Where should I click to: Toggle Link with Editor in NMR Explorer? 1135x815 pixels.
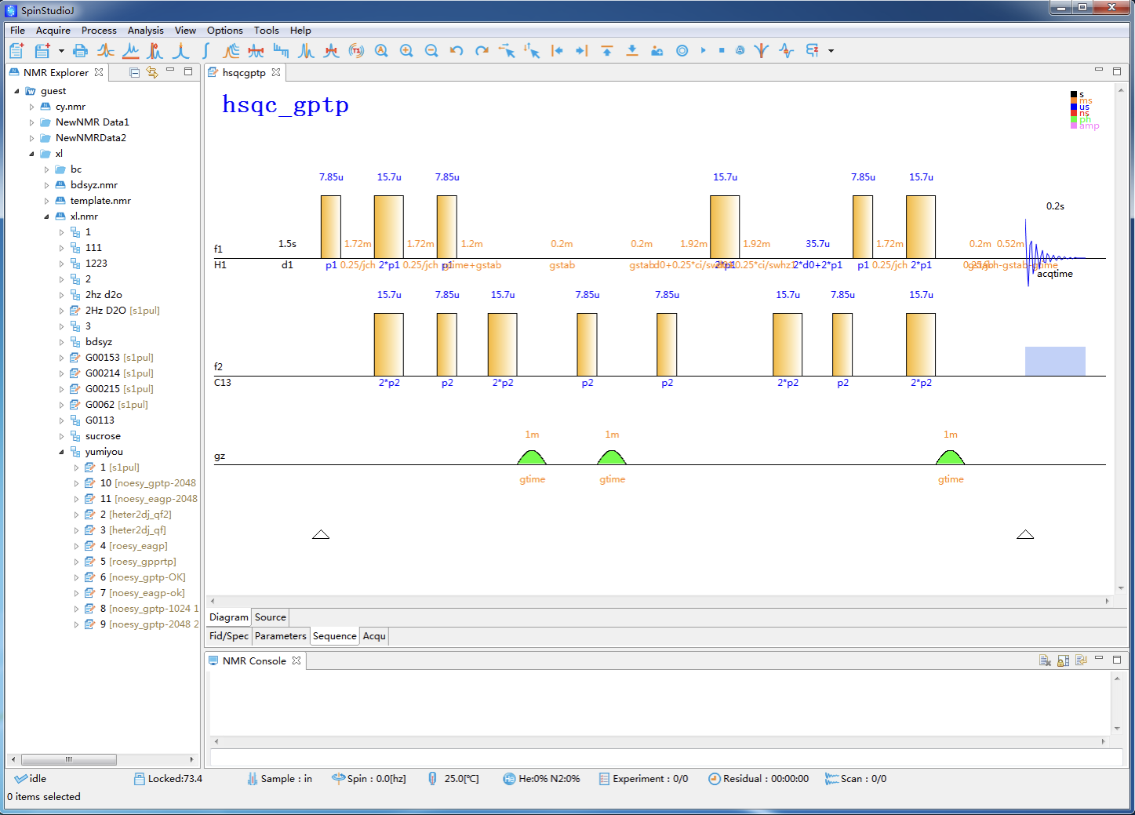click(152, 72)
